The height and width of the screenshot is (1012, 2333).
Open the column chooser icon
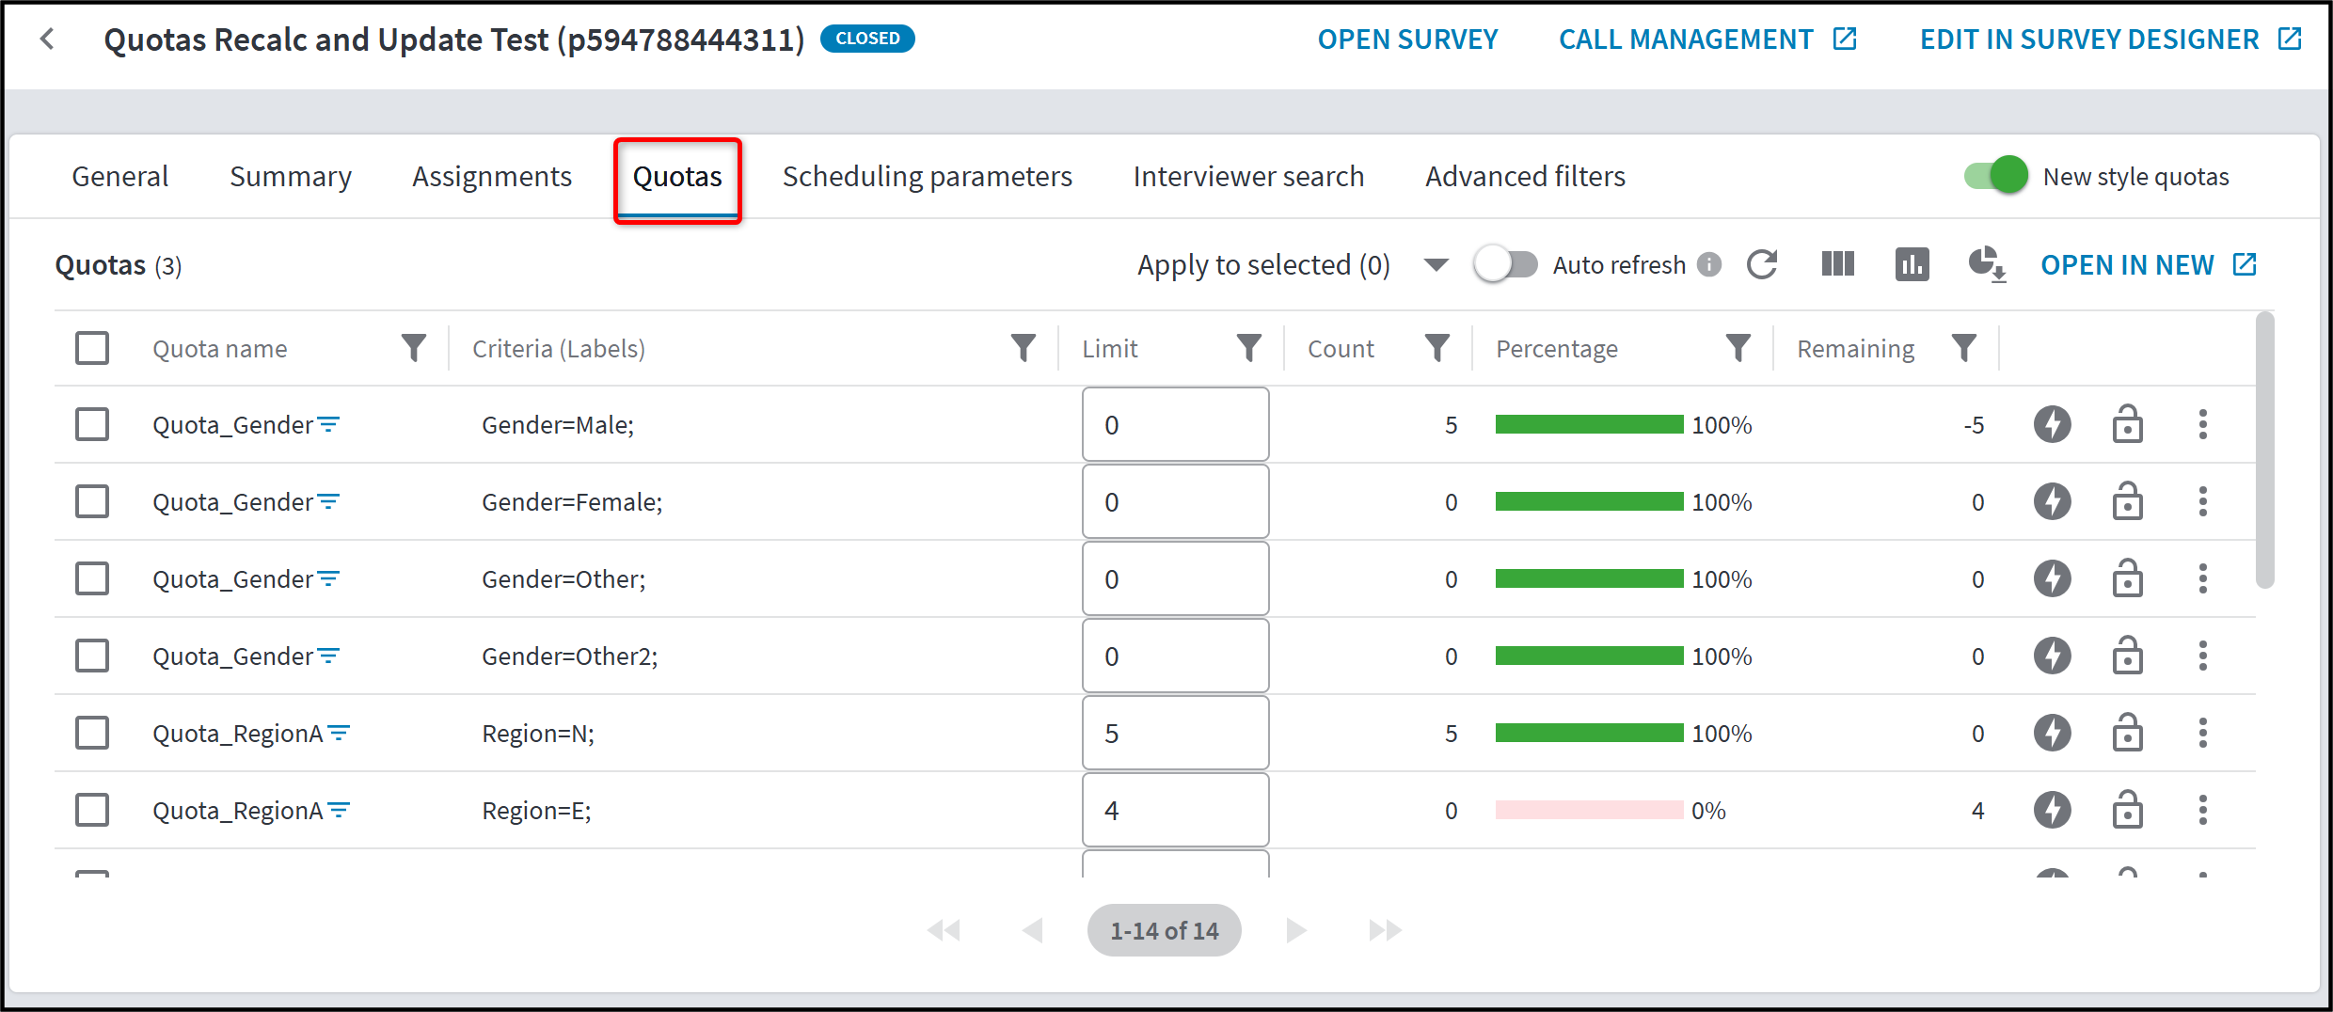(x=1837, y=264)
